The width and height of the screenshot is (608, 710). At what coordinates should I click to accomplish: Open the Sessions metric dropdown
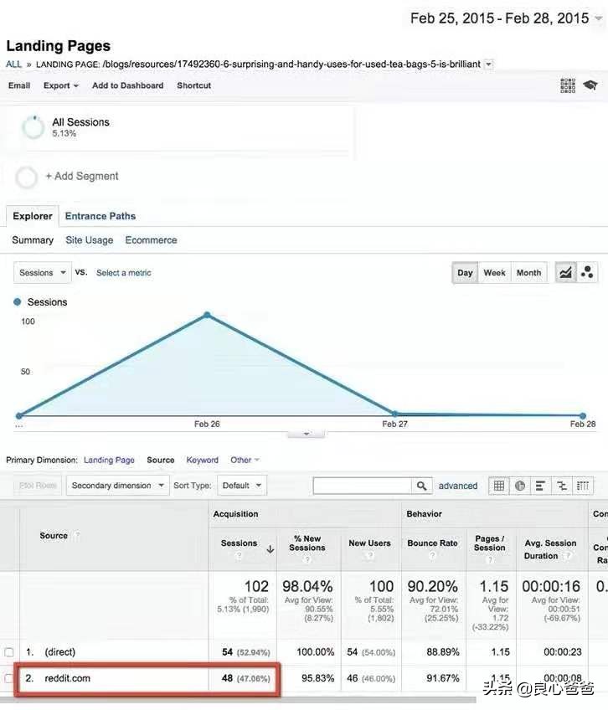click(43, 273)
